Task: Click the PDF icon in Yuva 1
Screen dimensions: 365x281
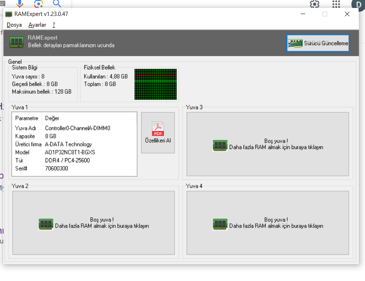Action: pyautogui.click(x=158, y=129)
